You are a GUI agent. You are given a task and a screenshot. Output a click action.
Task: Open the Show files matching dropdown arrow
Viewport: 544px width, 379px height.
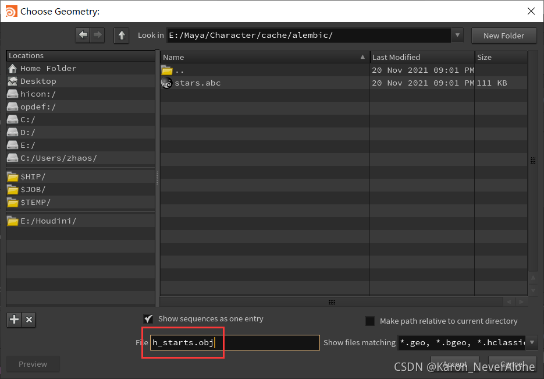(532, 342)
